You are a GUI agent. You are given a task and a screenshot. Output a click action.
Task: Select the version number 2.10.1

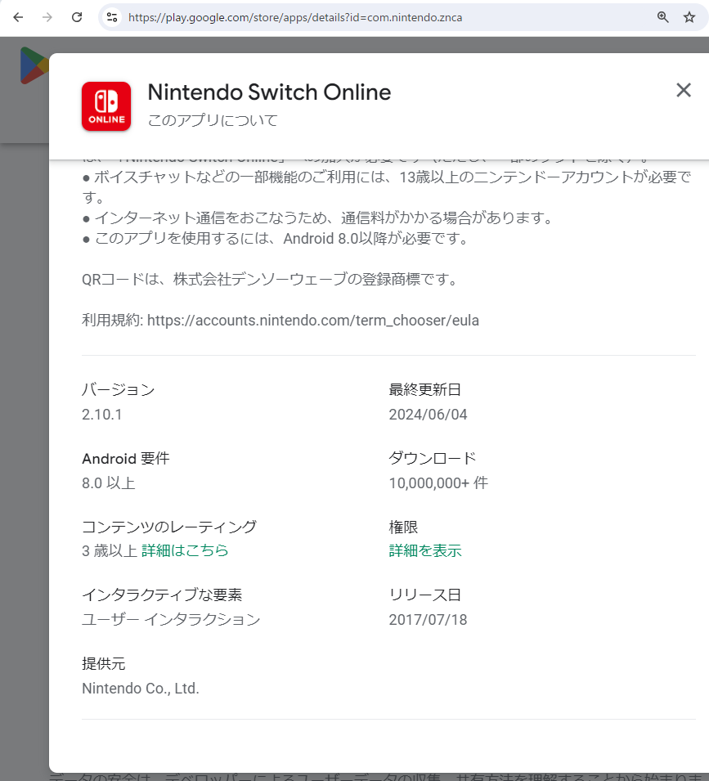[102, 415]
